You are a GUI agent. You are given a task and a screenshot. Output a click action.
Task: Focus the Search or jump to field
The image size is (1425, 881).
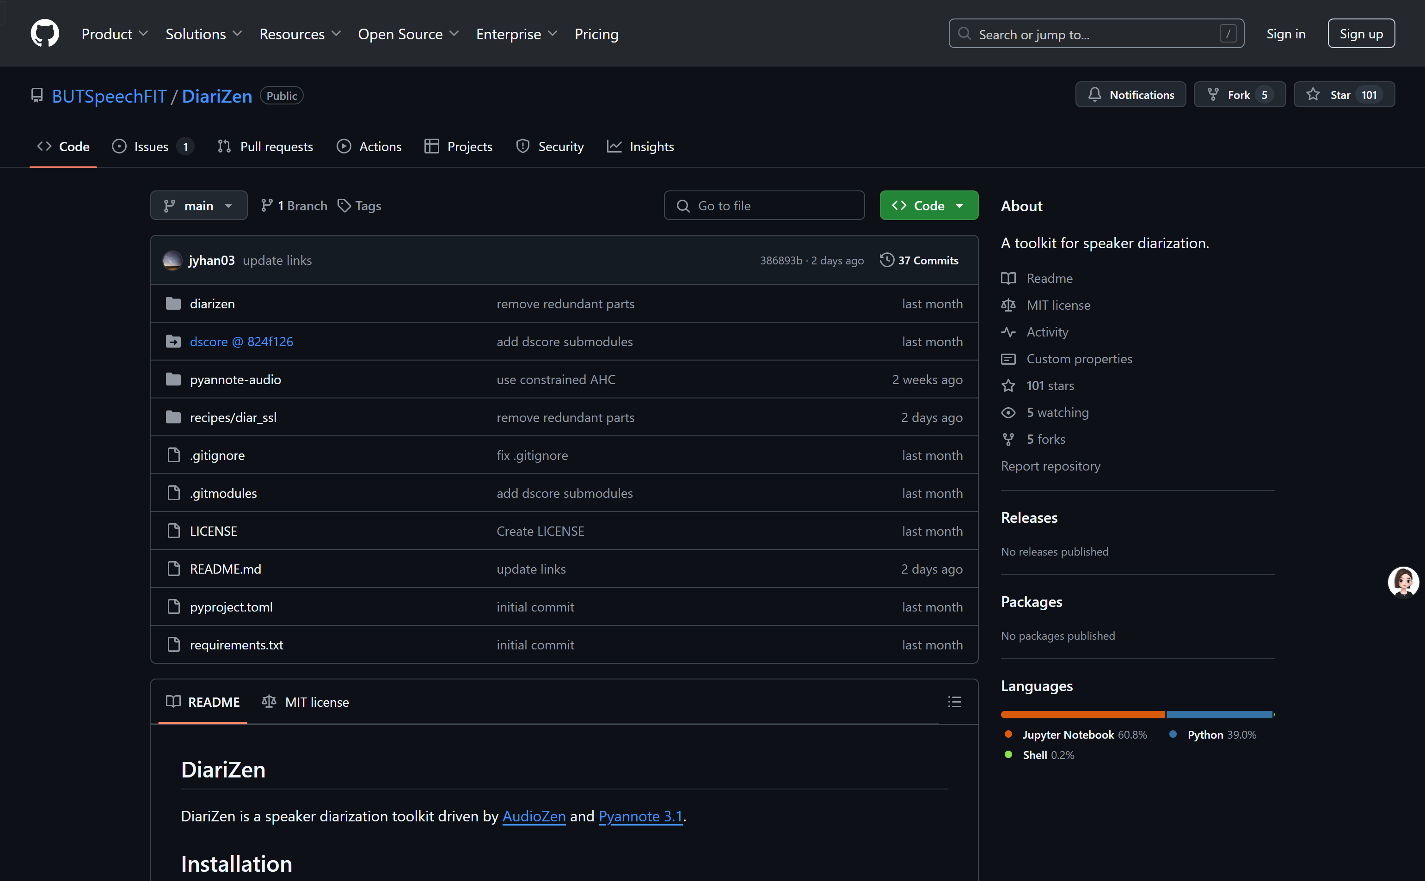click(x=1096, y=34)
